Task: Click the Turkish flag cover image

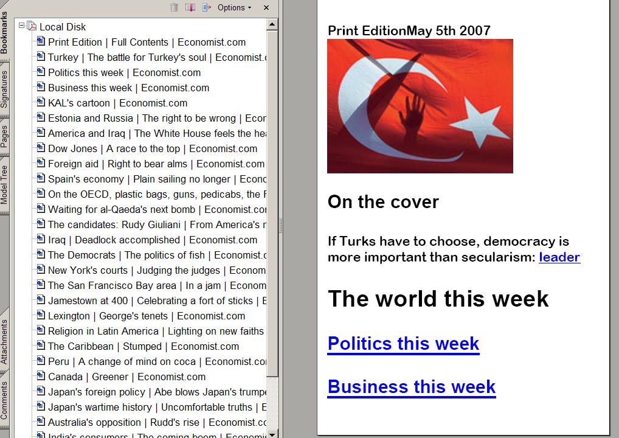Action: [x=420, y=106]
